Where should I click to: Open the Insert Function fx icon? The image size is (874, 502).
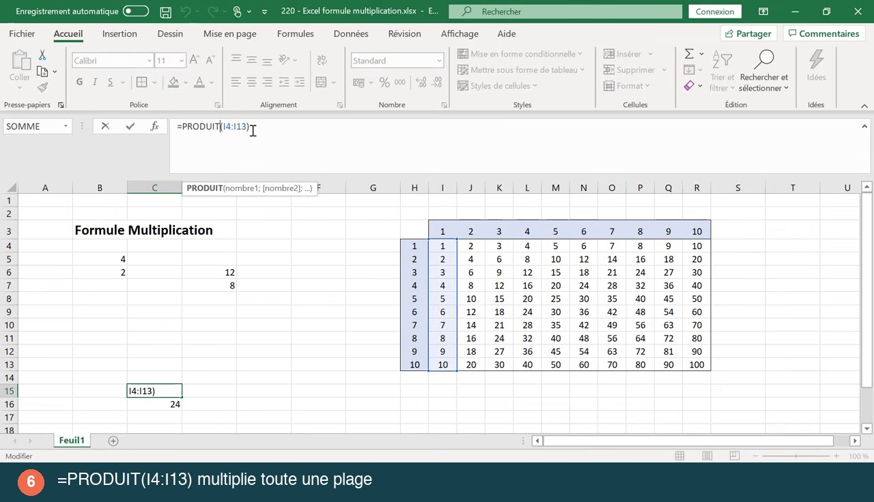point(154,126)
